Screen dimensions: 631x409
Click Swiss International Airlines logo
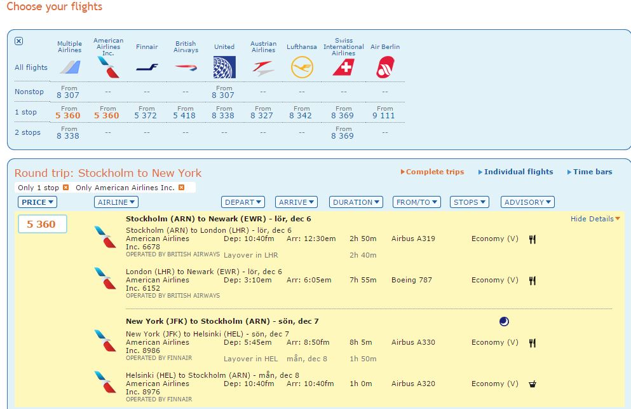click(343, 67)
